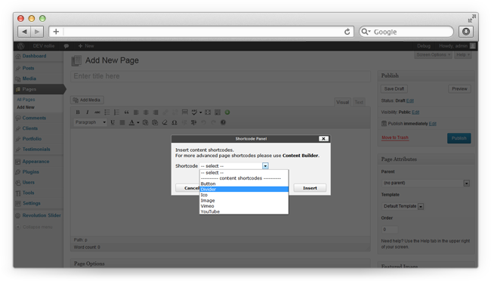Screen dimensions: 491x281
Task: Open the green shortcode panel icon
Action: point(227,112)
